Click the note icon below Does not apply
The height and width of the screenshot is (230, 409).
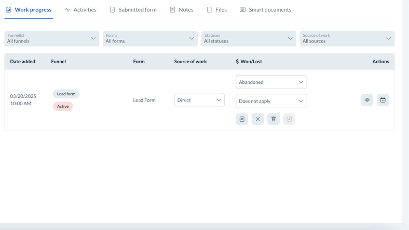click(242, 119)
